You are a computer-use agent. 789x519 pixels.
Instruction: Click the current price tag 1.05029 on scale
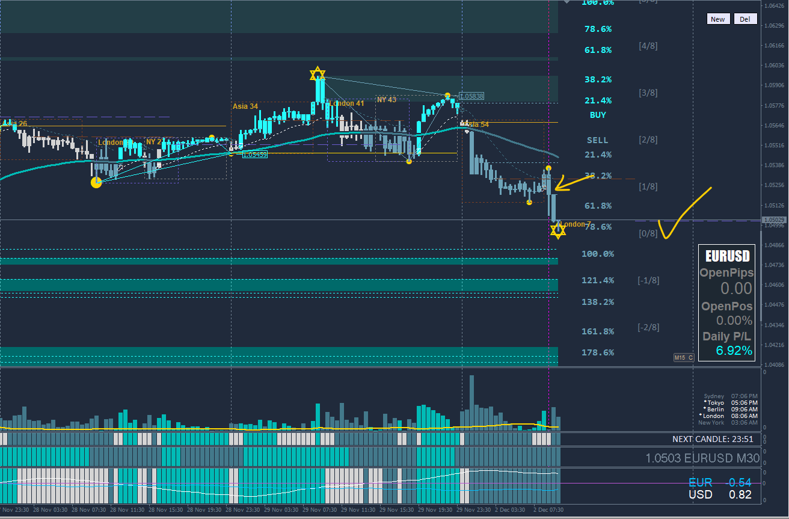(x=774, y=220)
